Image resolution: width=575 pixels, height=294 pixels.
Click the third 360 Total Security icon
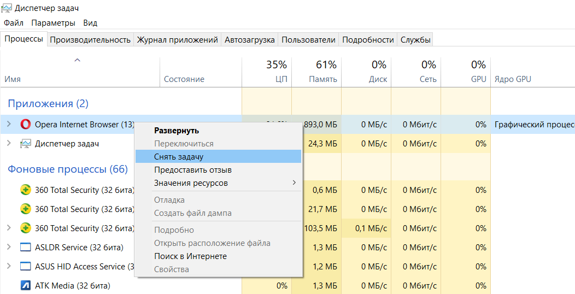coord(25,228)
